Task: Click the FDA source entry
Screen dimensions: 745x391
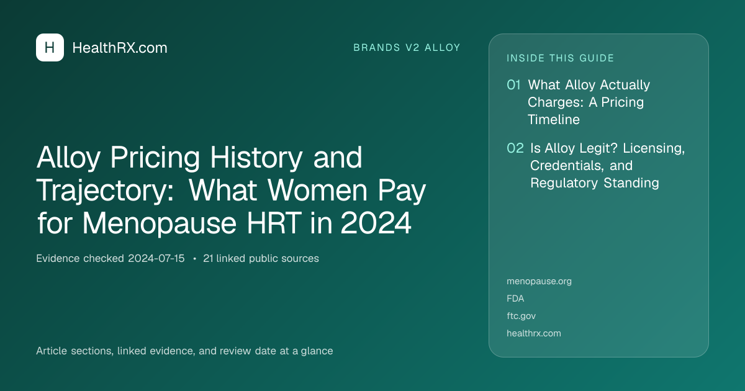Action: 515,299
